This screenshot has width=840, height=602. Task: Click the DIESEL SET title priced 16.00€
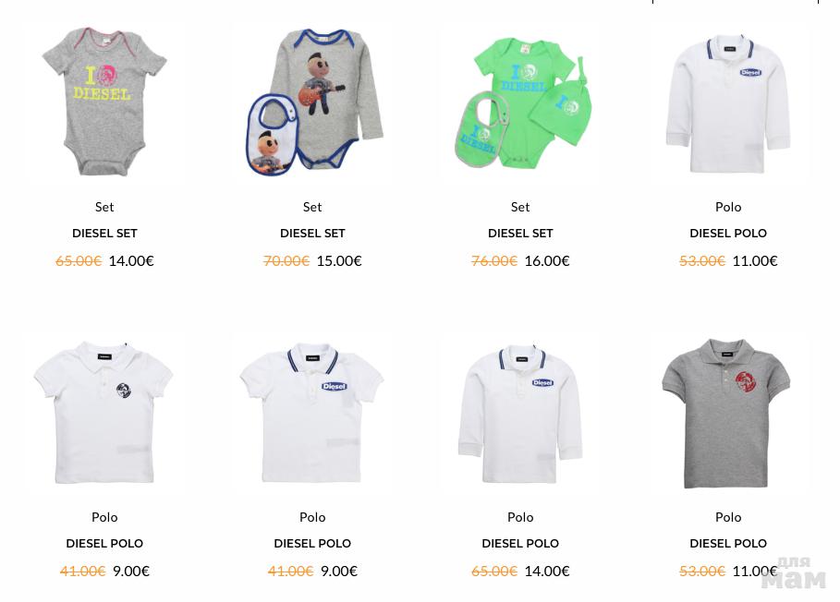click(520, 234)
